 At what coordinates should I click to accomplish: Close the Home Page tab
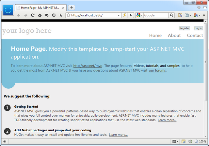pos(63,8)
